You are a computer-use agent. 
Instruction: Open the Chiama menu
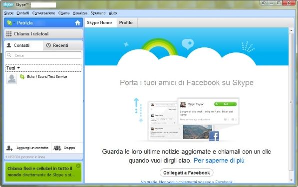pyautogui.click(x=64, y=13)
